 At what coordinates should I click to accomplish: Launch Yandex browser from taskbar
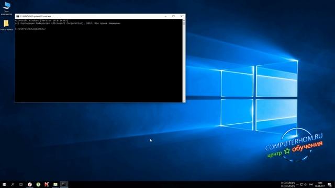[x=30, y=184]
